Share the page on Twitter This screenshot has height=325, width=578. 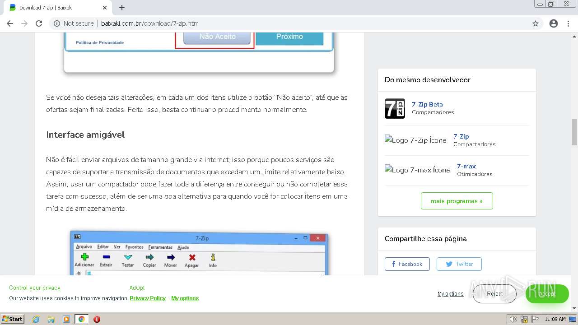click(x=459, y=264)
